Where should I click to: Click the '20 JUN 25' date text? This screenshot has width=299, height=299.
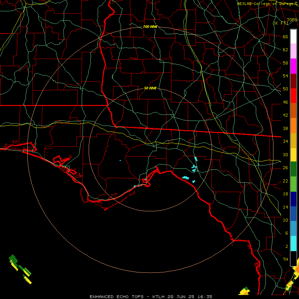(x=181, y=297)
